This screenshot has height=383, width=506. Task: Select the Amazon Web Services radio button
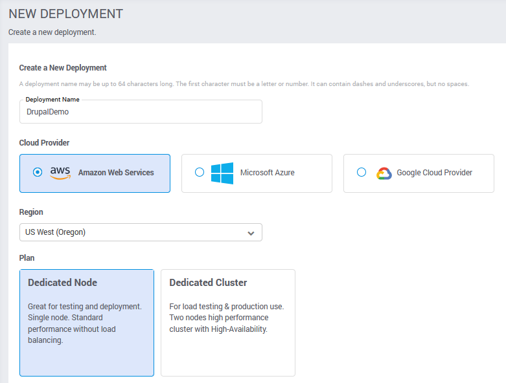click(x=38, y=173)
